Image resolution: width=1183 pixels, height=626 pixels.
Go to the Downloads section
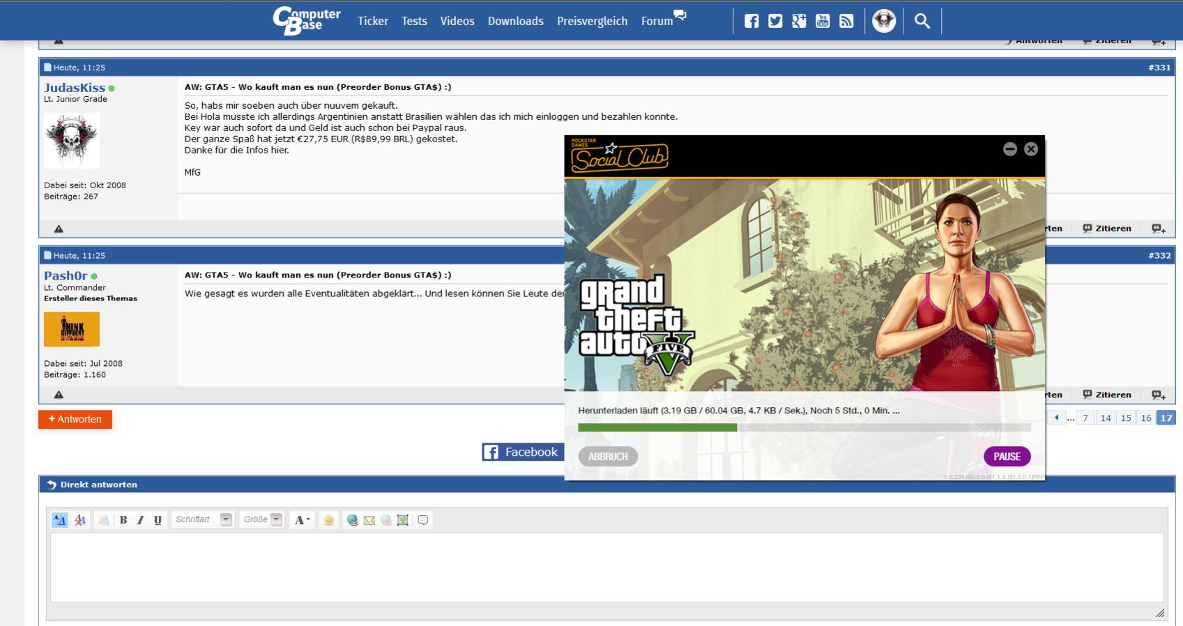516,21
